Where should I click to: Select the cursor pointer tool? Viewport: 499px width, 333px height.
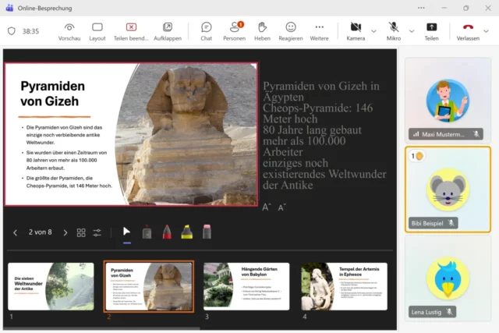[x=126, y=232]
